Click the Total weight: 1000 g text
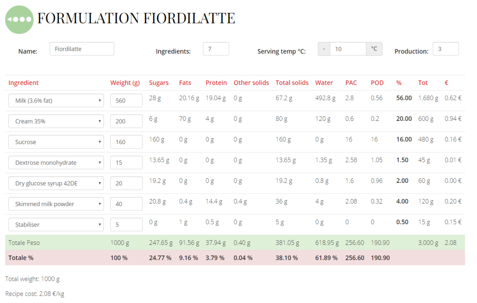477x303 pixels. [x=32, y=279]
